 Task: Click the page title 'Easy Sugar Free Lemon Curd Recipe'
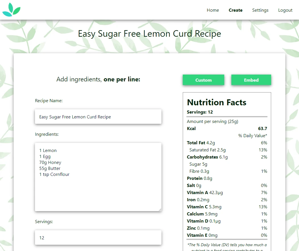(x=149, y=34)
